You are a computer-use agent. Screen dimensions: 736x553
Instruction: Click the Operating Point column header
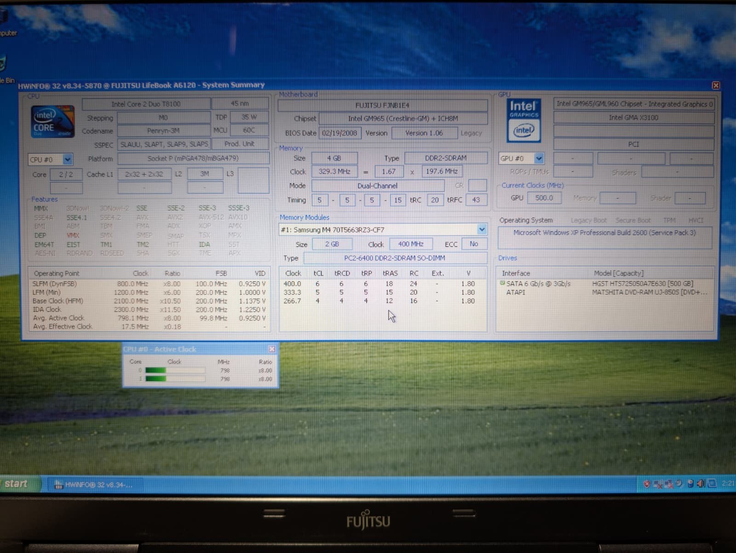pos(57,273)
